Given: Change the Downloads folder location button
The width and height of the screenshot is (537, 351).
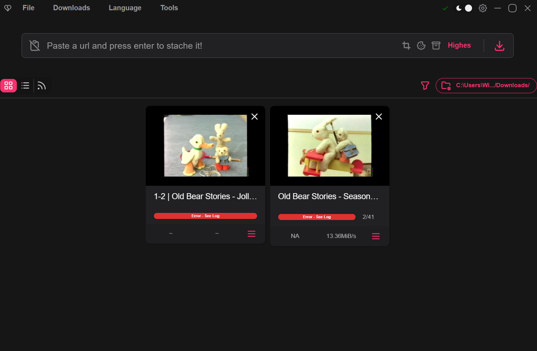Looking at the screenshot, I should [x=486, y=85].
